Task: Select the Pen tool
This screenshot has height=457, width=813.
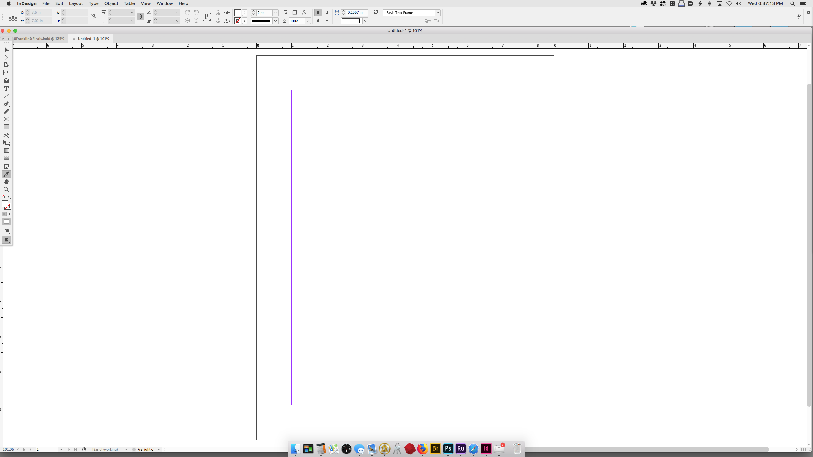Action: [x=6, y=104]
